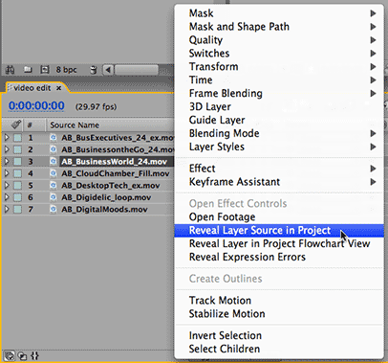This screenshot has width=388, height=363.
Task: Click footage icon of AB_Digidelic_loop.mov
Action: 54,197
